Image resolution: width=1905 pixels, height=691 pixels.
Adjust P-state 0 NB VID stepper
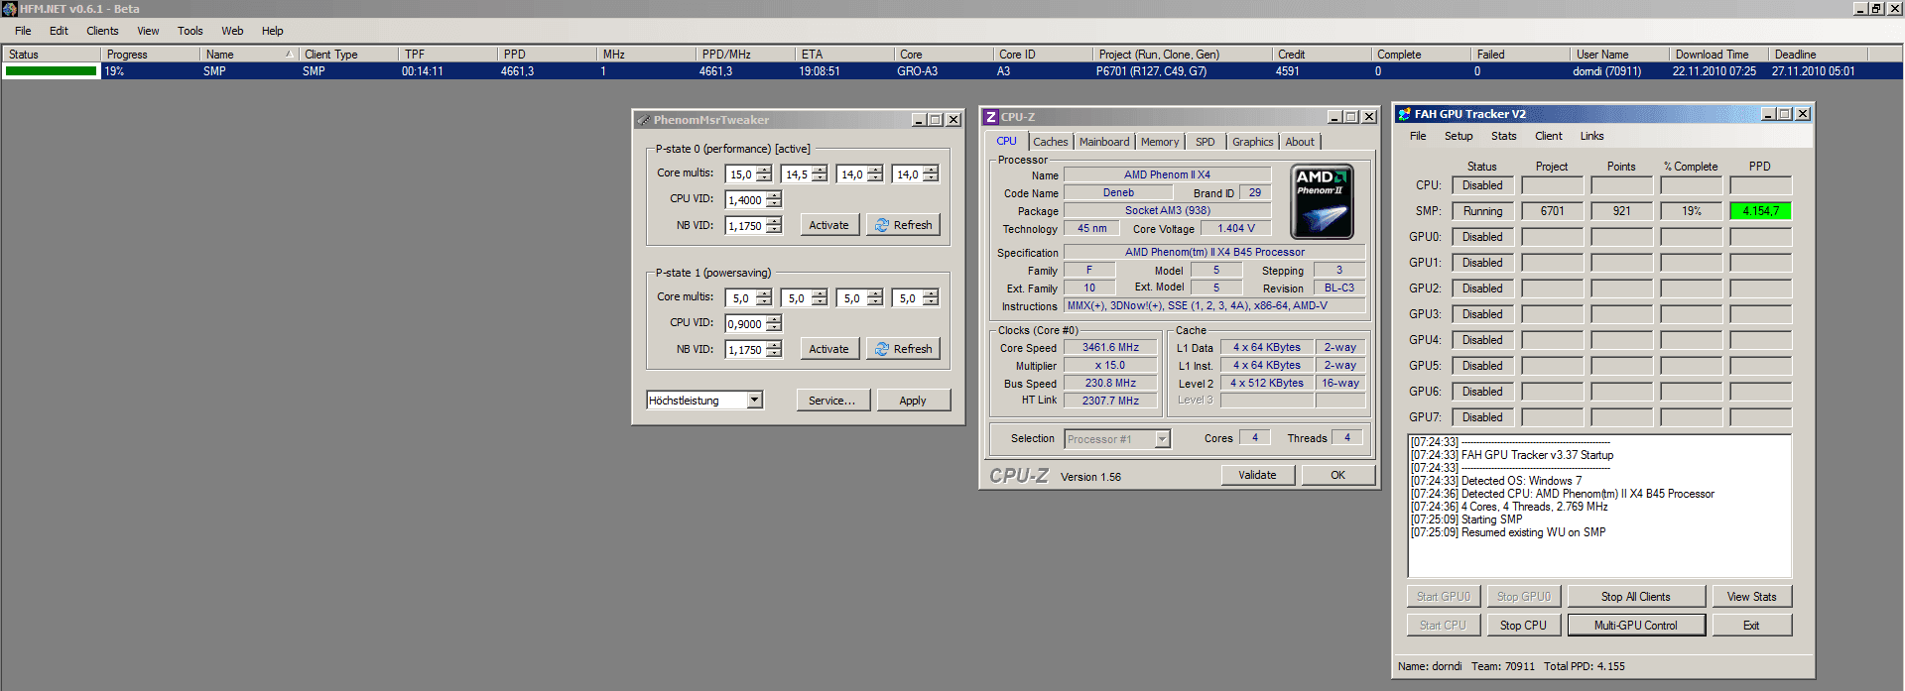coord(773,225)
